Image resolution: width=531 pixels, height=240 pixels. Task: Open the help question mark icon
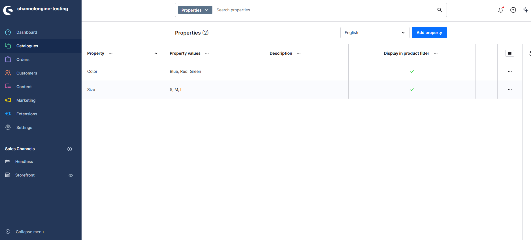[513, 10]
